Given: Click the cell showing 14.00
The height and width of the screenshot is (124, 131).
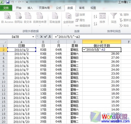Looking at the screenshot, I should (x=102, y=110).
